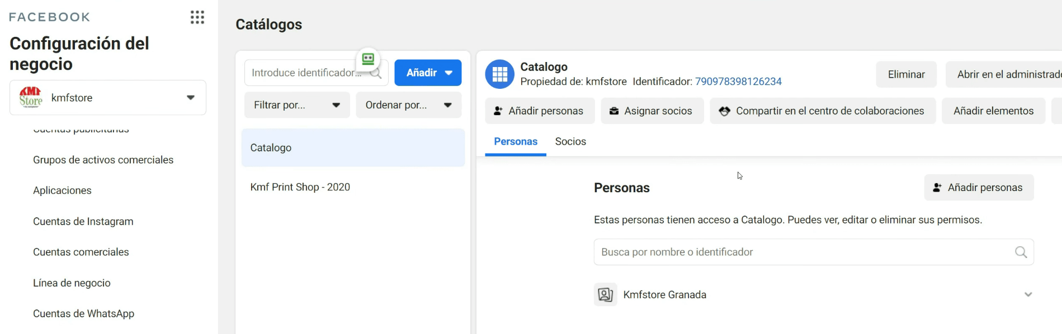Open Línea de negocio
This screenshot has width=1062, height=334.
pyautogui.click(x=72, y=283)
